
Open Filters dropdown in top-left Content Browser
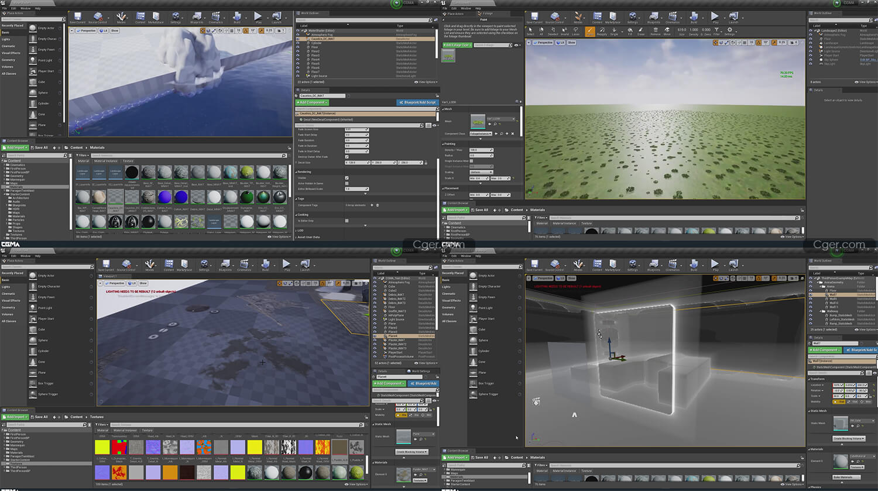[82, 155]
